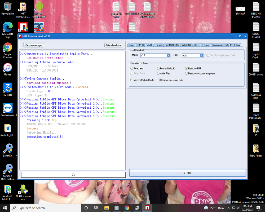
Task: Select the Format(Unlock) option
Action: click(x=166, y=68)
